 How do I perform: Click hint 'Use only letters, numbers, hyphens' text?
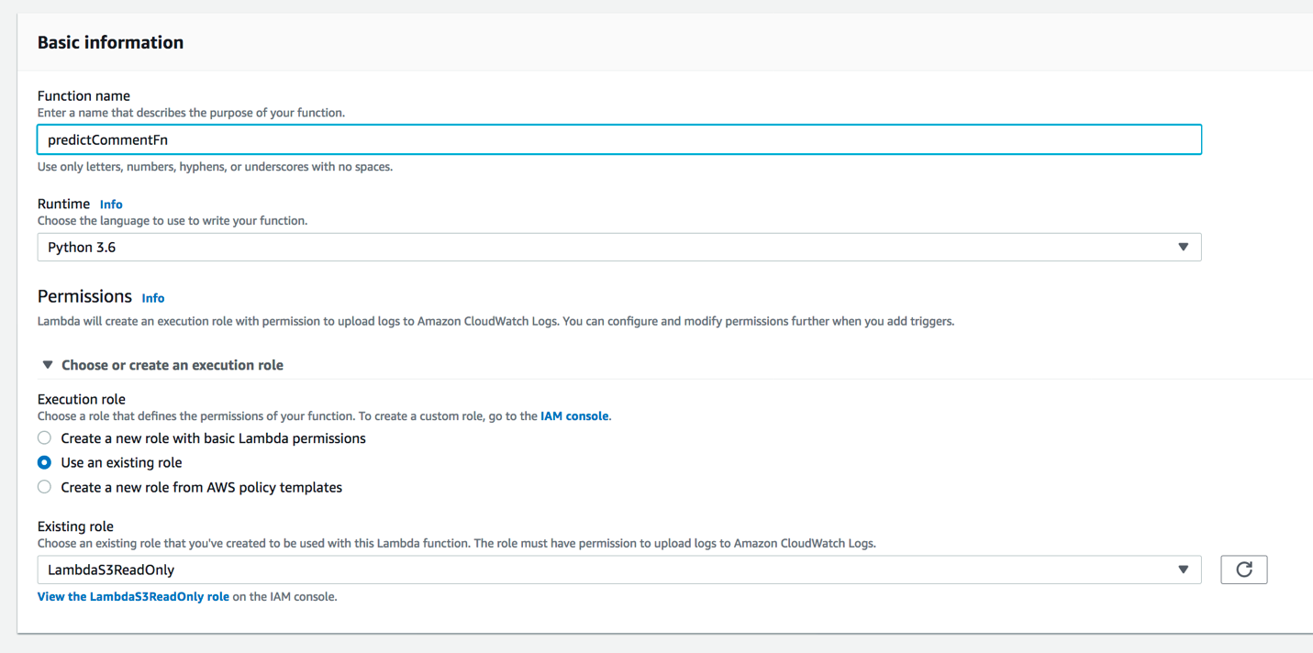[215, 167]
